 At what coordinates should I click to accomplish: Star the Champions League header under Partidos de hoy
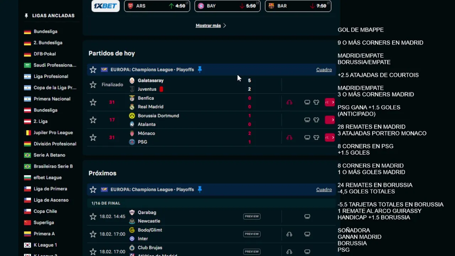(93, 70)
